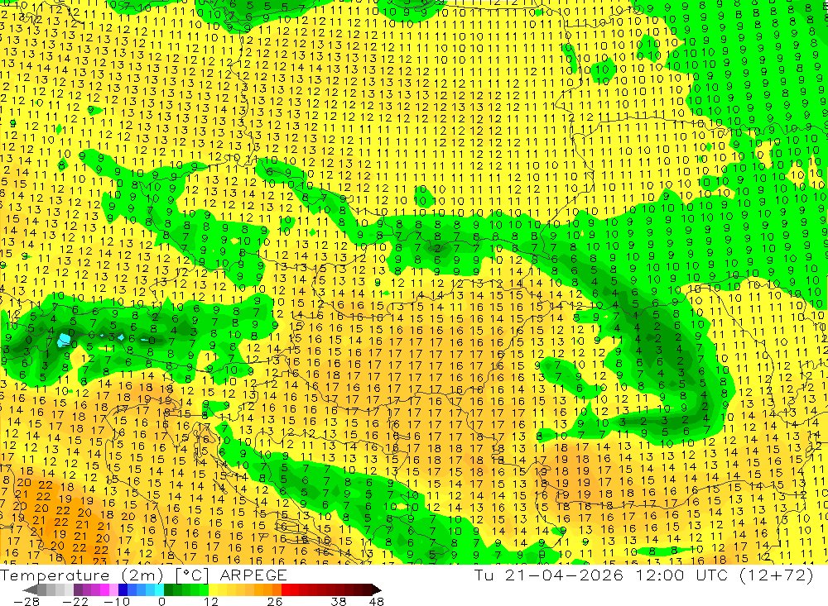
Task: Click the '12' legend scale value
Action: coord(210,601)
